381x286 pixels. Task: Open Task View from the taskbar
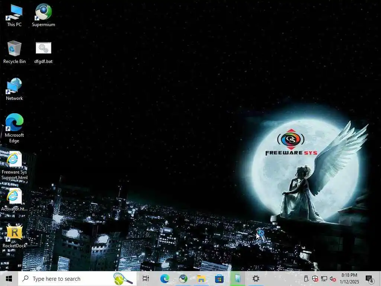(x=146, y=279)
